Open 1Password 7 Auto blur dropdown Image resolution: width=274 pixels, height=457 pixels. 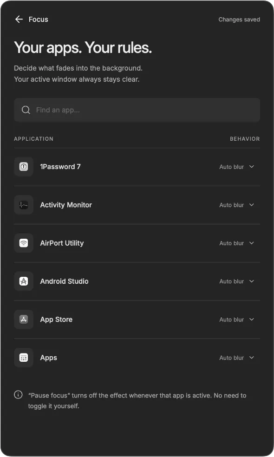coord(237,167)
